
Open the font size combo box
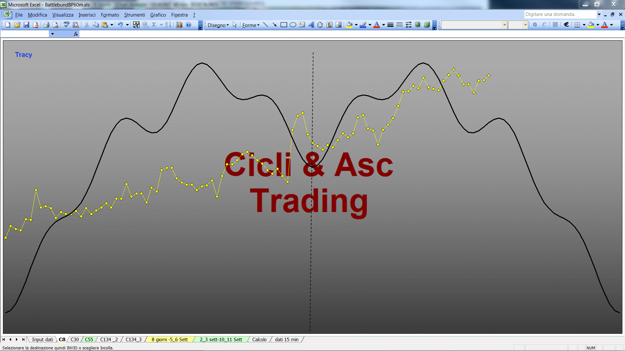tap(518, 25)
